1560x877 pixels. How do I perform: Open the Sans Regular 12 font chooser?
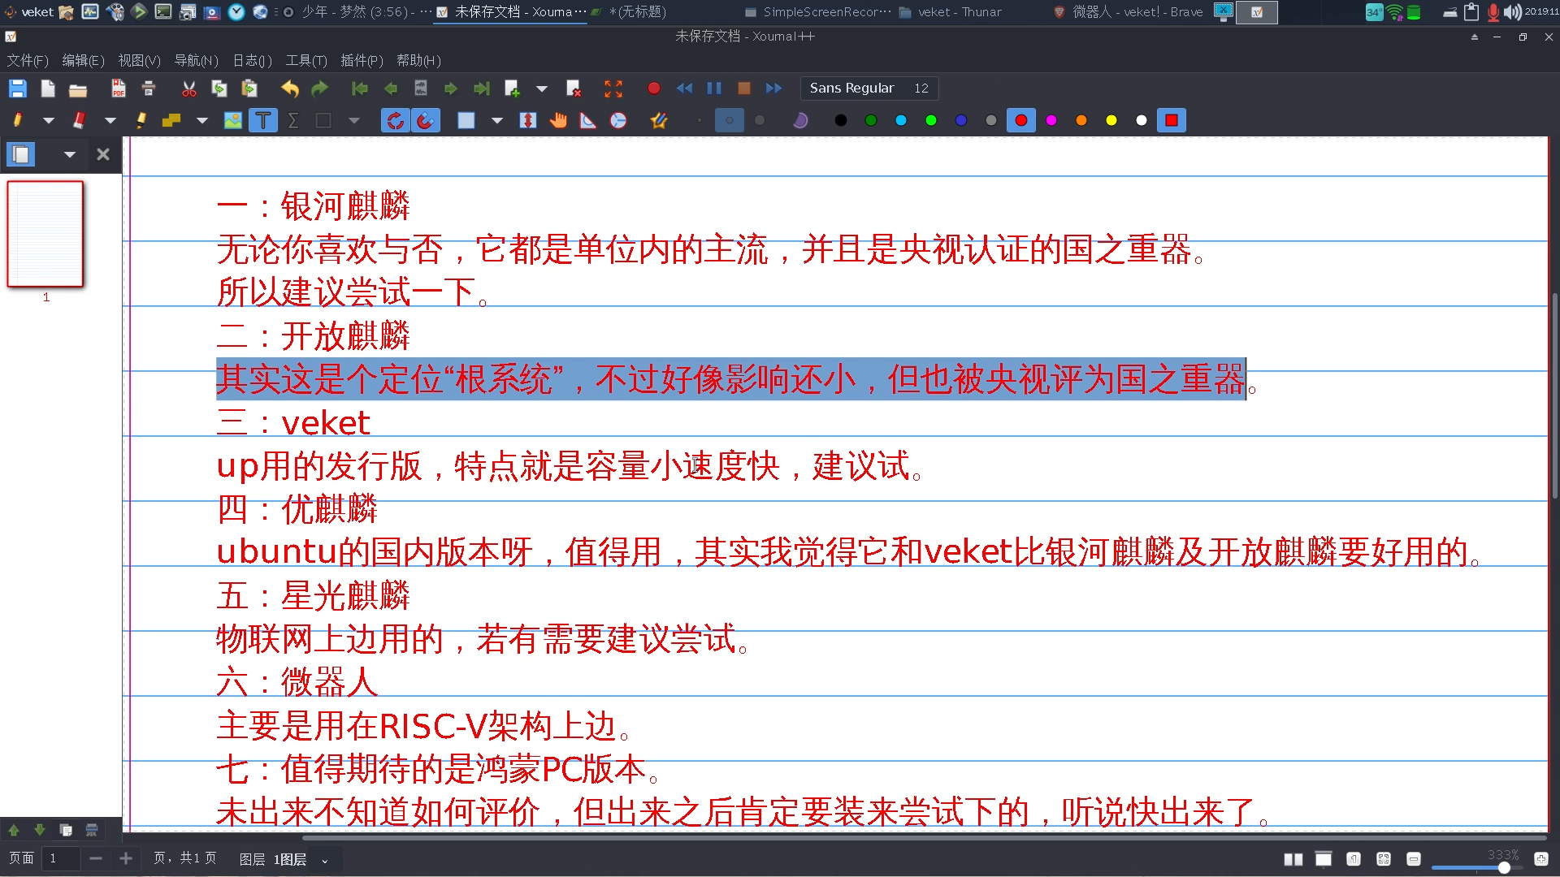coord(869,88)
